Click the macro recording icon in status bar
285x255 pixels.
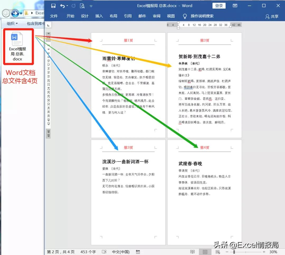[x=138, y=252]
